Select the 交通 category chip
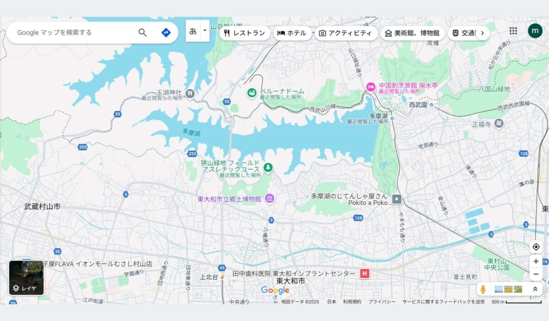The image size is (549, 321). [x=463, y=33]
